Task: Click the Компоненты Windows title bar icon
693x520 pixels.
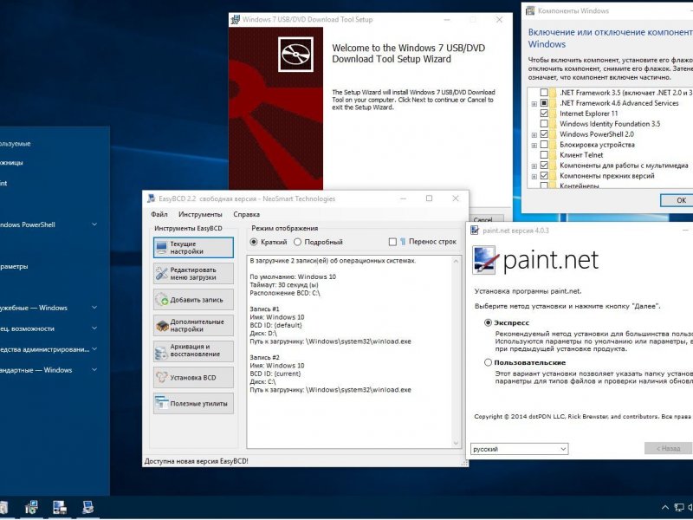Action: point(530,10)
